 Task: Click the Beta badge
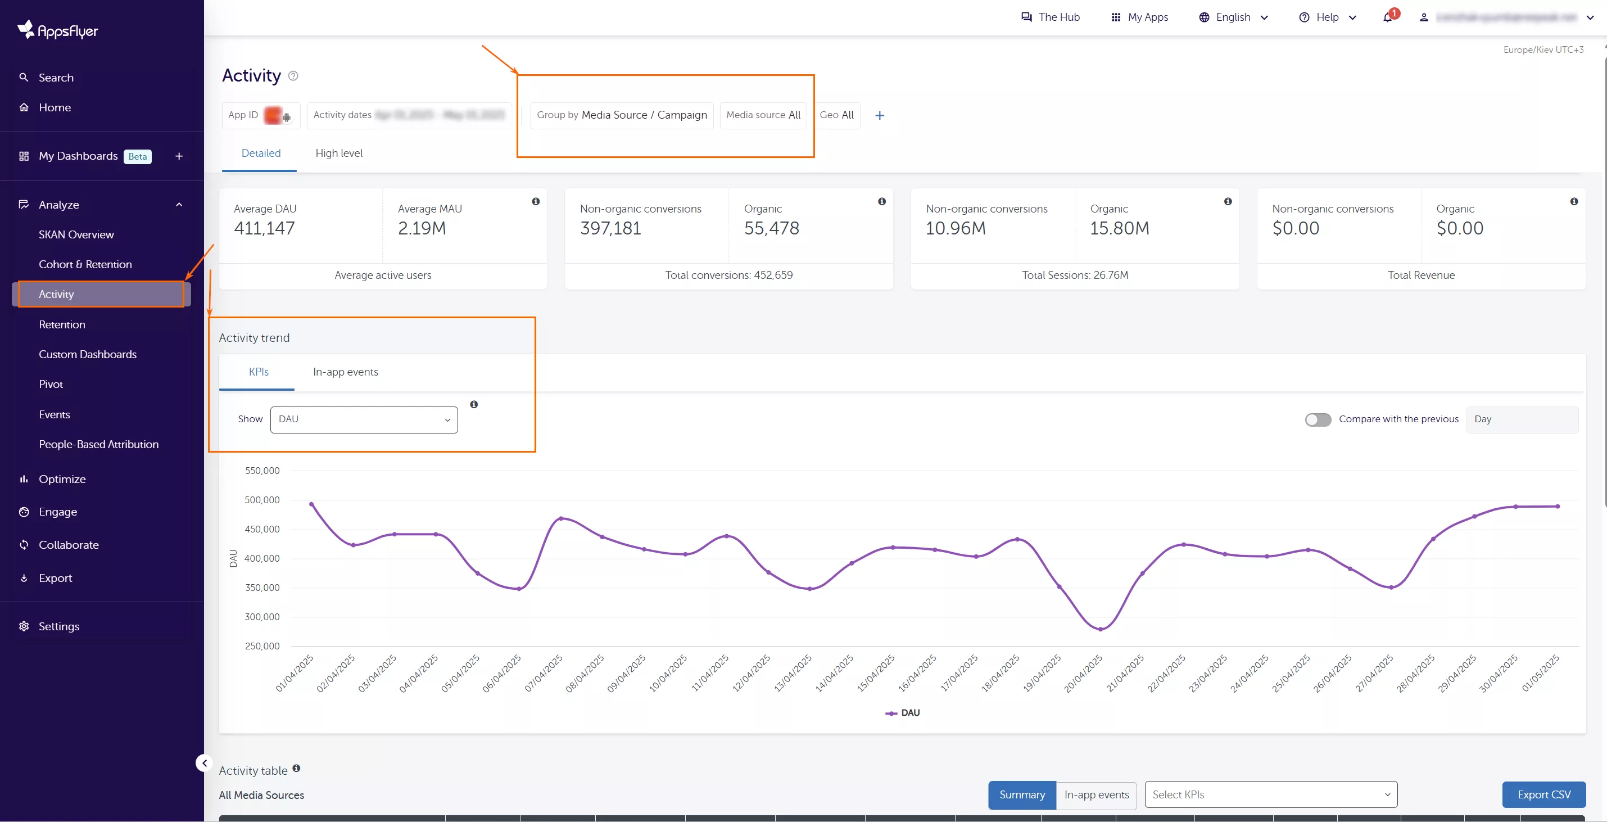[137, 157]
